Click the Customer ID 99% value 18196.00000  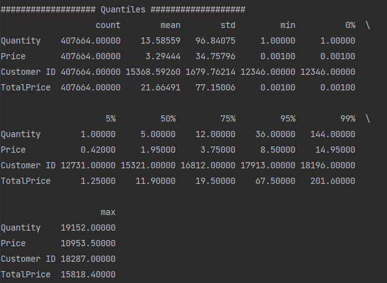(x=328, y=165)
